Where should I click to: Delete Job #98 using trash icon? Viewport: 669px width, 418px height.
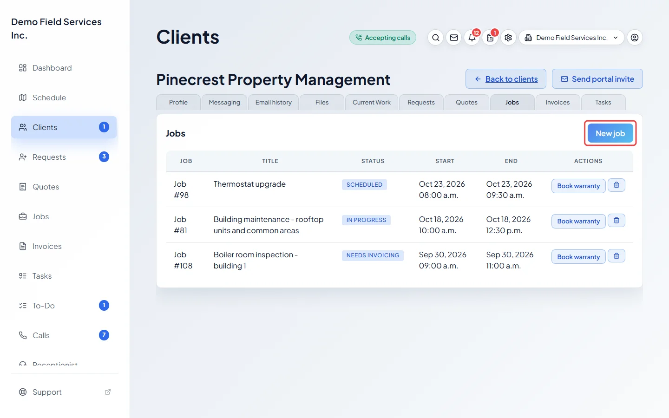click(617, 185)
